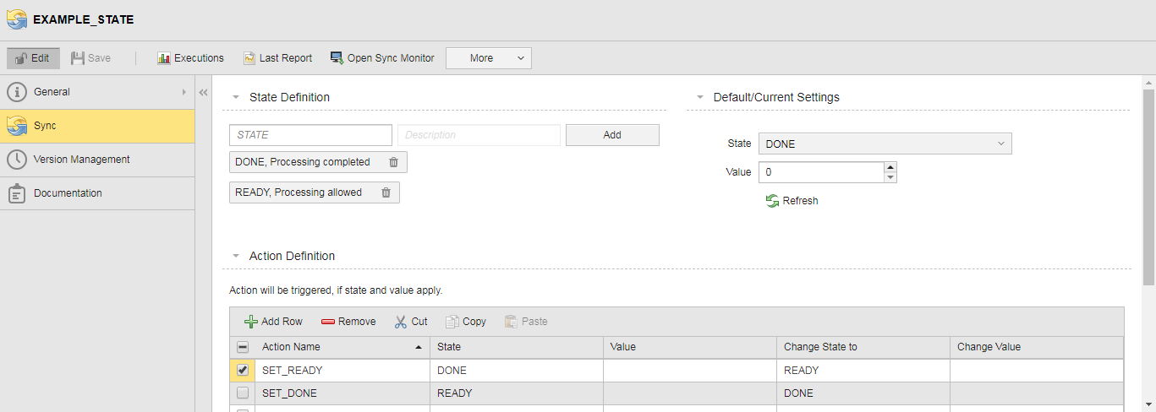
Task: Check the SET_DONE row checkbox
Action: (x=243, y=393)
